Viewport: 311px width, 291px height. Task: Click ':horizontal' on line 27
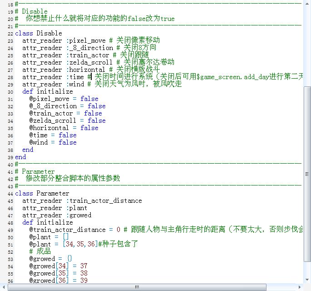(85, 70)
